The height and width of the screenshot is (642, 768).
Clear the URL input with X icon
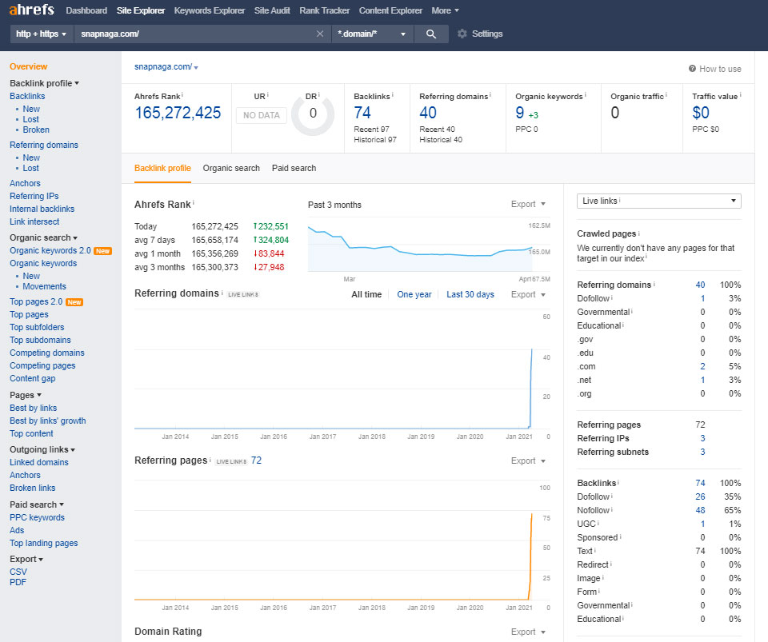click(320, 34)
